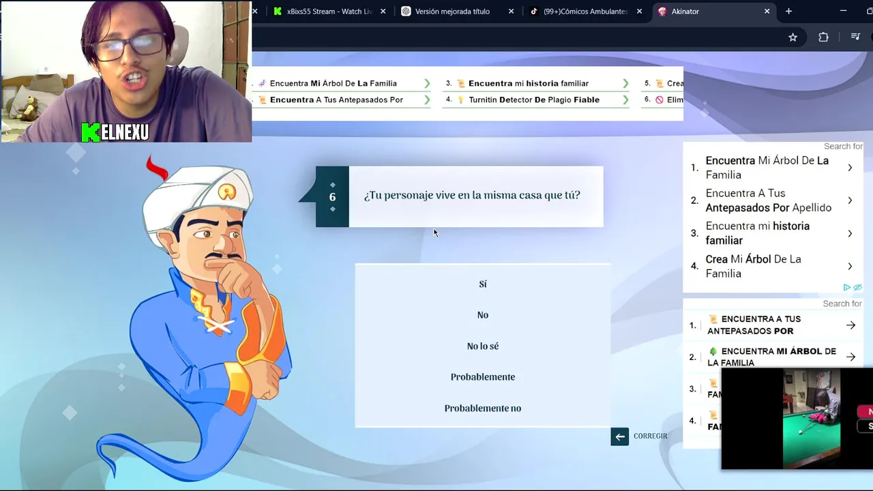Open top ad Encuentra A Tus Antepasados Por
The width and height of the screenshot is (873, 491).
tap(336, 100)
